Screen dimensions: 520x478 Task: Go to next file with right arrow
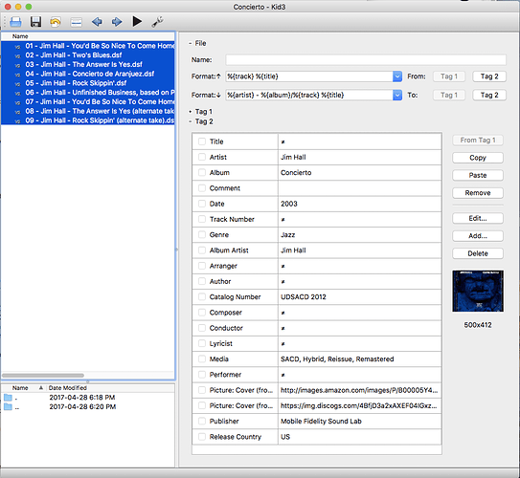[117, 22]
